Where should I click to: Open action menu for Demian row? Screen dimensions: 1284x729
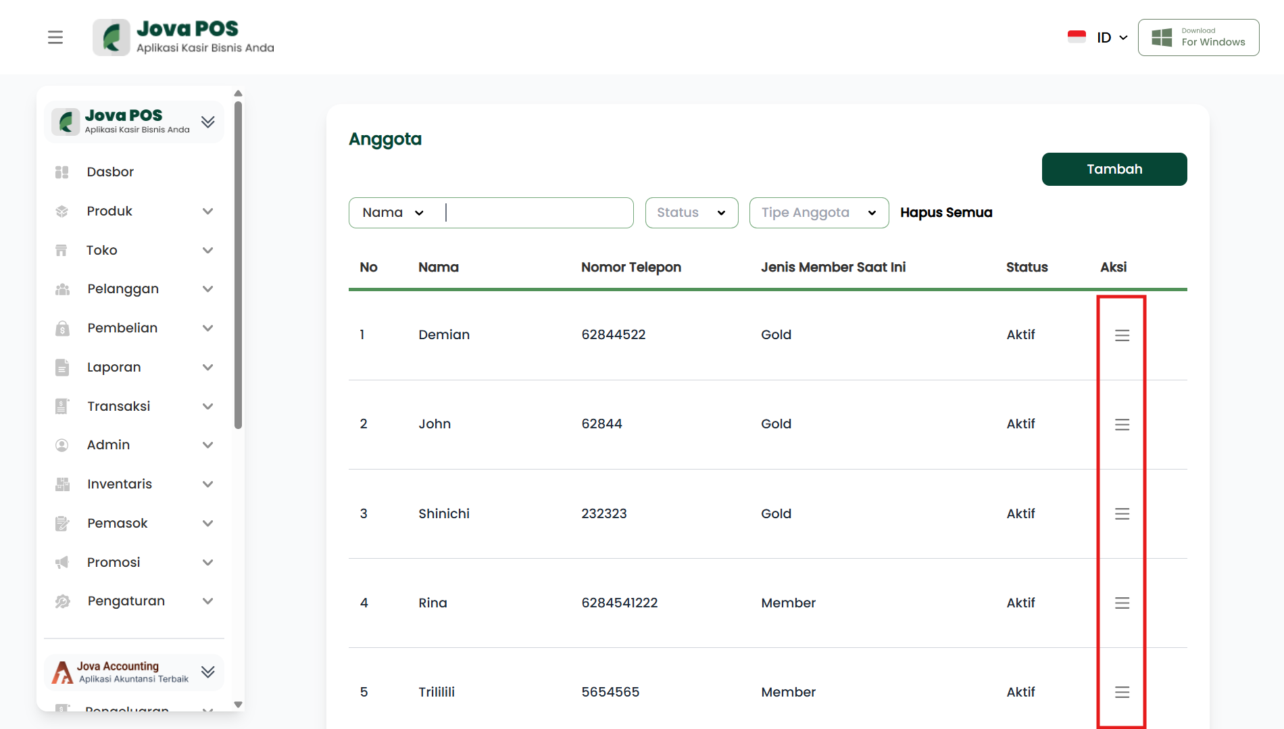(1122, 335)
